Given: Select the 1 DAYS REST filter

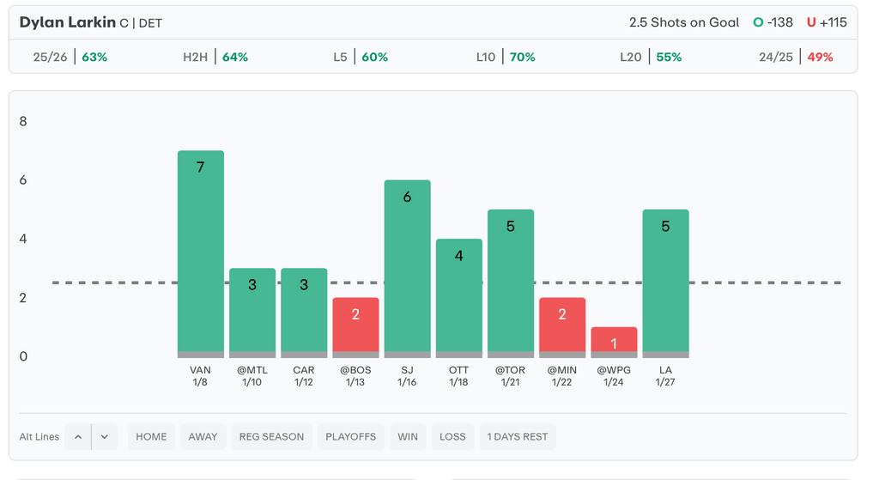Looking at the screenshot, I should click(518, 437).
